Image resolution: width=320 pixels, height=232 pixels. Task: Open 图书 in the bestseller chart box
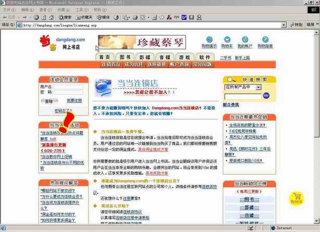[249, 199]
